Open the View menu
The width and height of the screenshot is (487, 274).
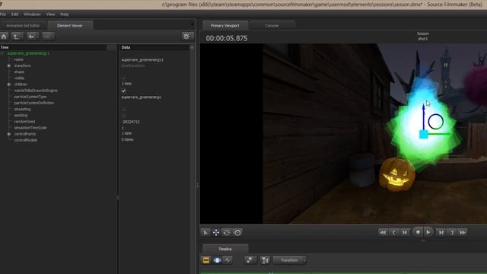point(50,14)
